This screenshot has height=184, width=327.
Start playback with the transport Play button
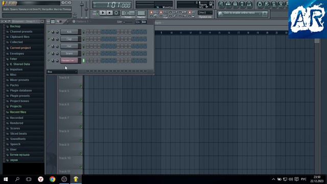pos(103,13)
